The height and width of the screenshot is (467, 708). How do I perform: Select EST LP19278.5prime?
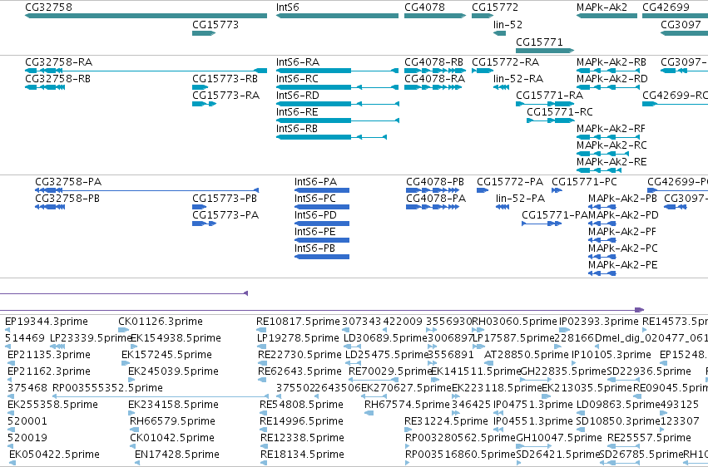(262, 347)
